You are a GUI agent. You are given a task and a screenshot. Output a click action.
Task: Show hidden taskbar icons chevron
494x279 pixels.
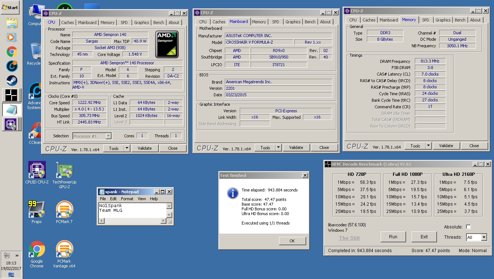[16, 255]
